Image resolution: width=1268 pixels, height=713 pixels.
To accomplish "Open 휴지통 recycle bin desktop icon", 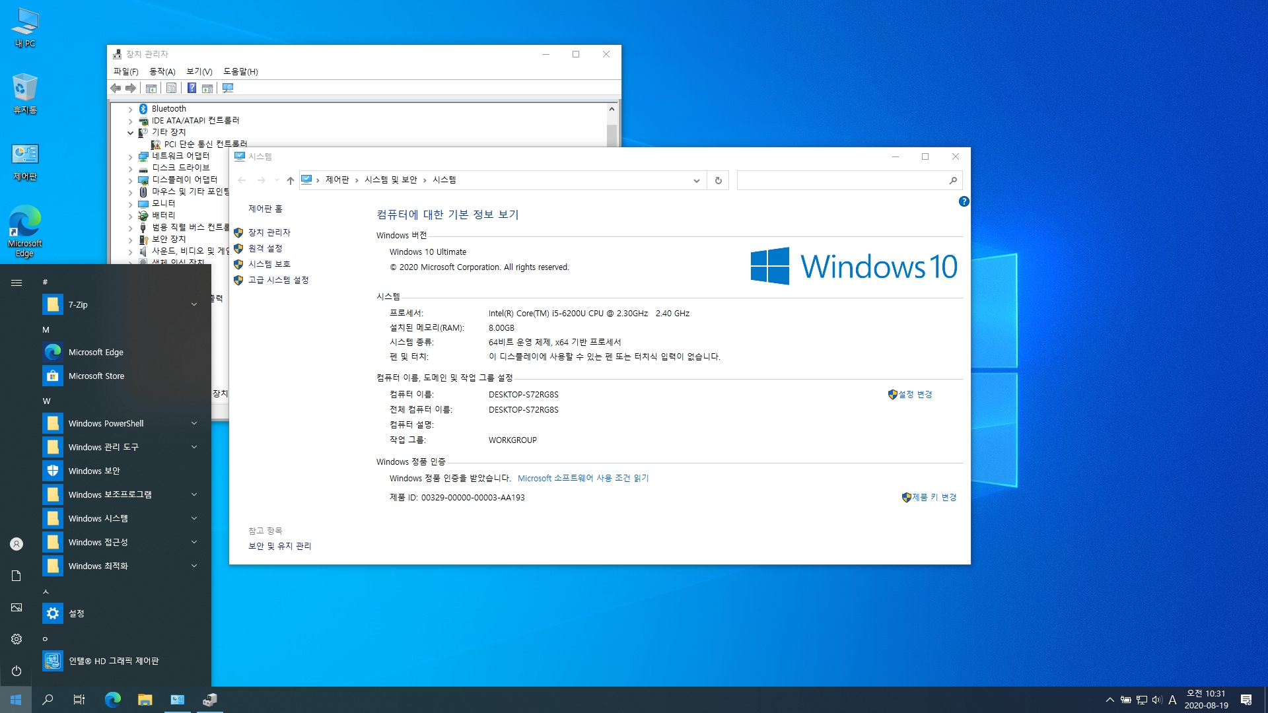I will [x=25, y=93].
